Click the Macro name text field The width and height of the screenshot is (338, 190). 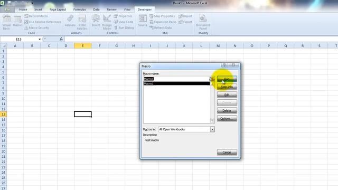[176, 79]
